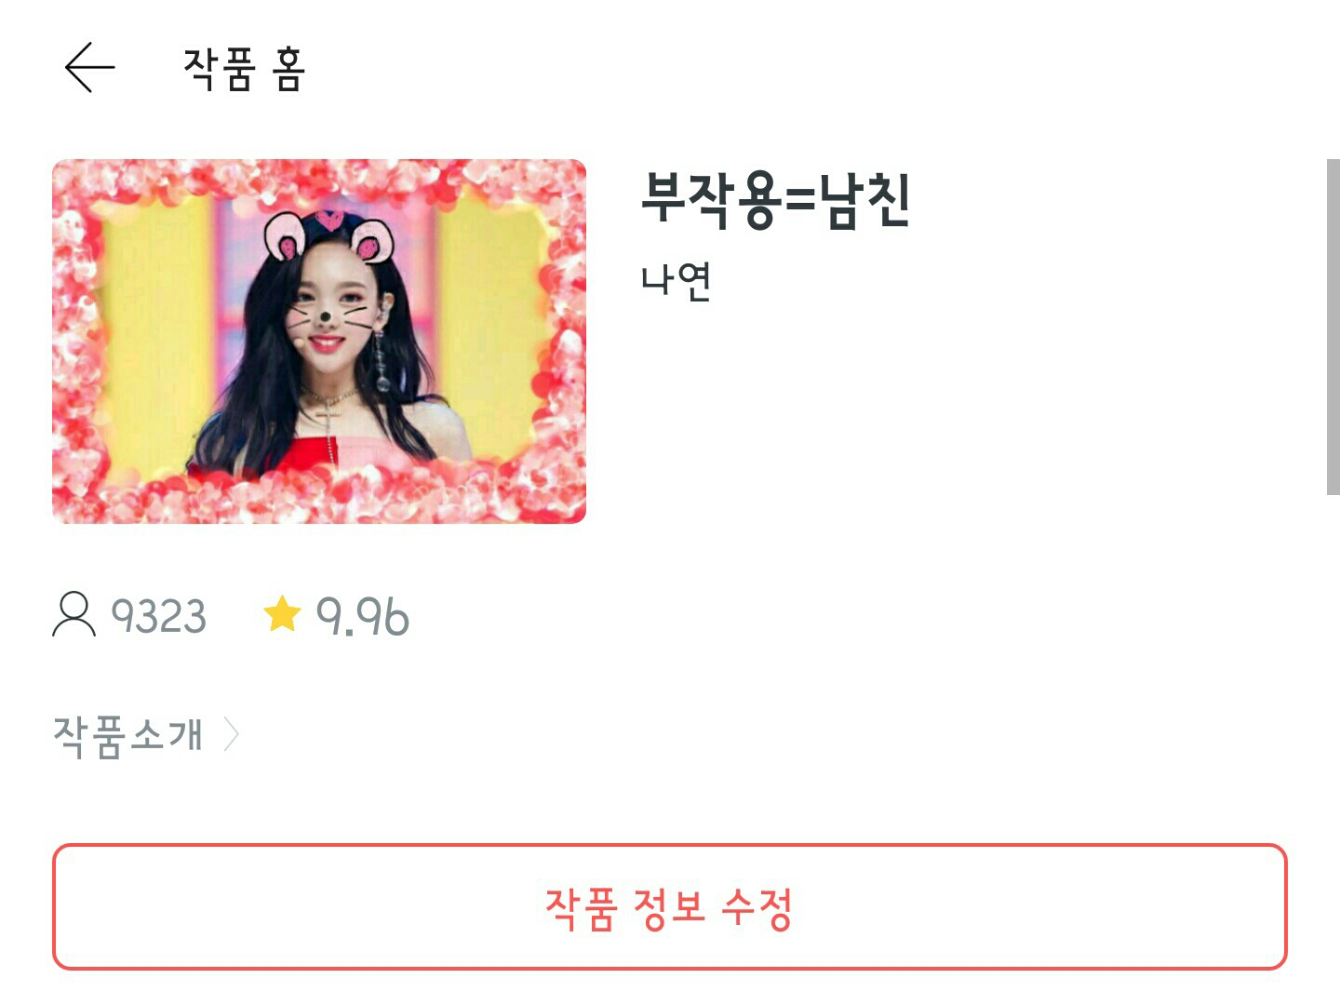Click the yellow star rating icon

click(x=282, y=614)
